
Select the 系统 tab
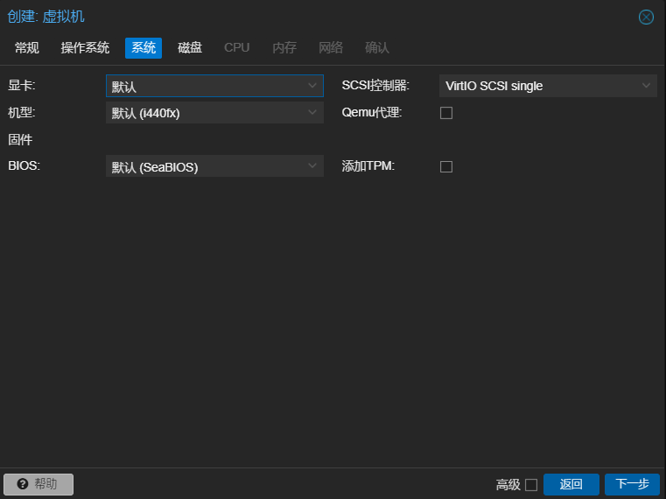pos(144,47)
